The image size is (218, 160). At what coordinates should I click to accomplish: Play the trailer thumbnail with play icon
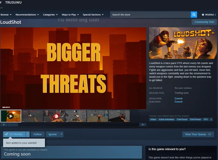11,116
